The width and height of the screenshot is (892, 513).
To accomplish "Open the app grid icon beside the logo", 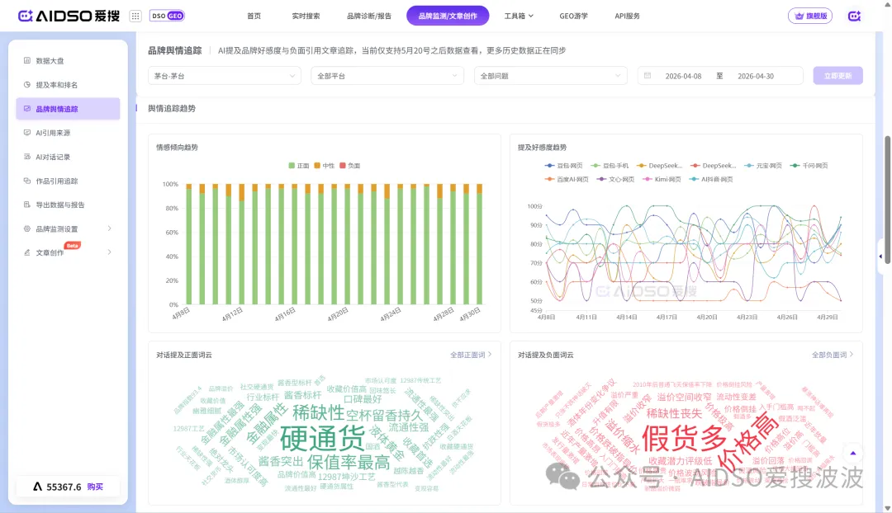I will point(135,16).
